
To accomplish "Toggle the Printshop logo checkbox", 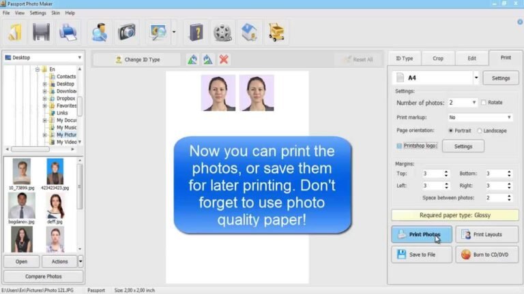I will pos(399,146).
